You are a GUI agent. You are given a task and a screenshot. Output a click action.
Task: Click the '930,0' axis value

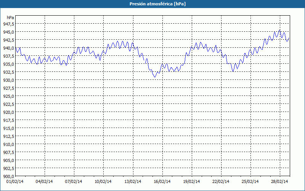point(9,80)
